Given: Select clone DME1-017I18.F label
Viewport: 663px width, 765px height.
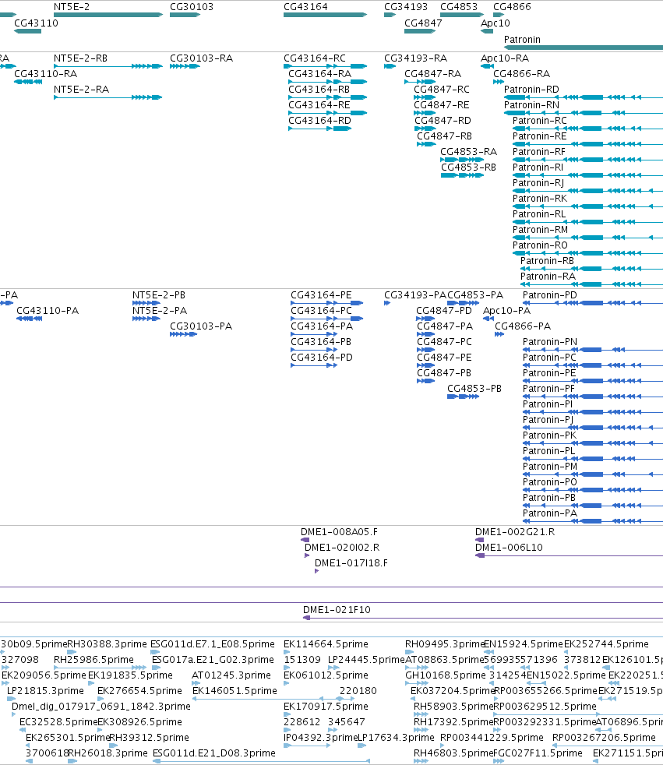Looking at the screenshot, I should [351, 563].
